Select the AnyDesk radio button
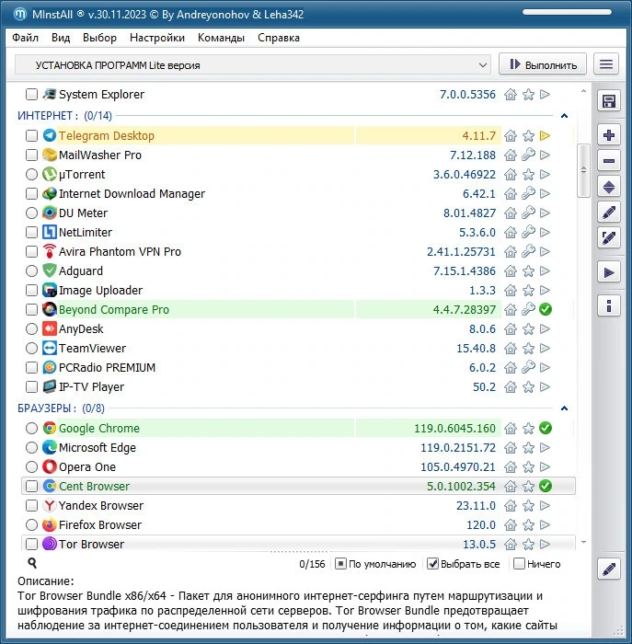Image resolution: width=632 pixels, height=644 pixels. pyautogui.click(x=31, y=328)
